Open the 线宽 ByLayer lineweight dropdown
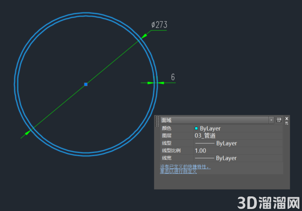 tap(238, 158)
